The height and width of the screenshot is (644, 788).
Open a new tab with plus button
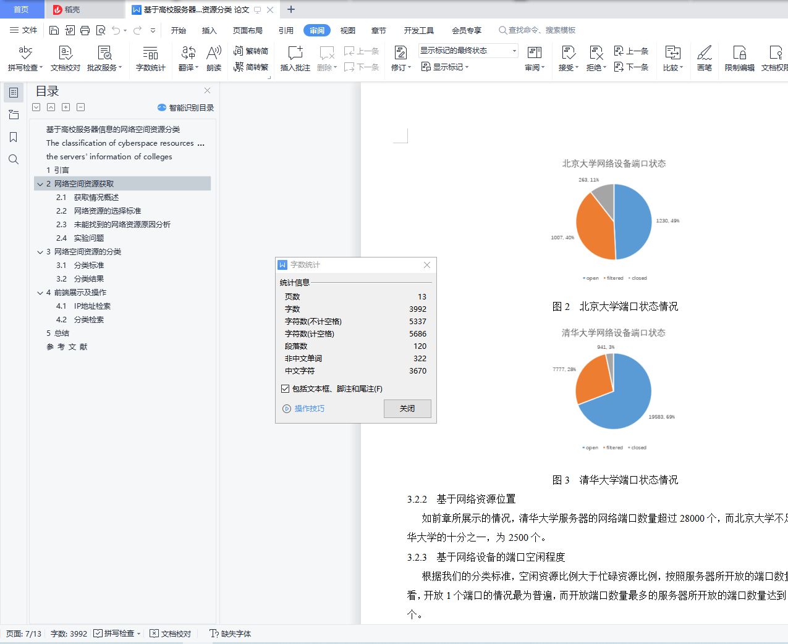click(291, 9)
